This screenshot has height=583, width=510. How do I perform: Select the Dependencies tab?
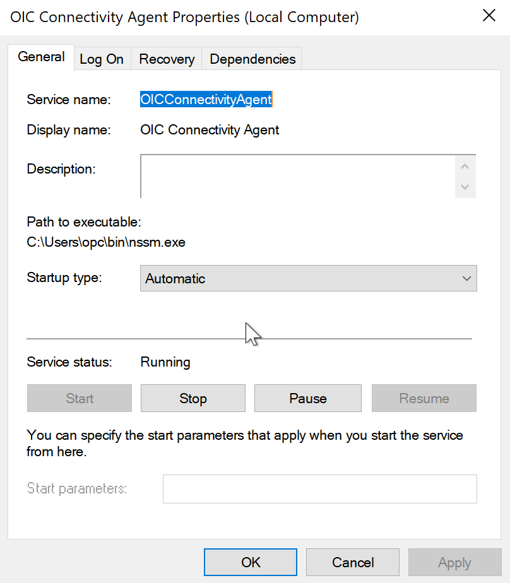252,59
